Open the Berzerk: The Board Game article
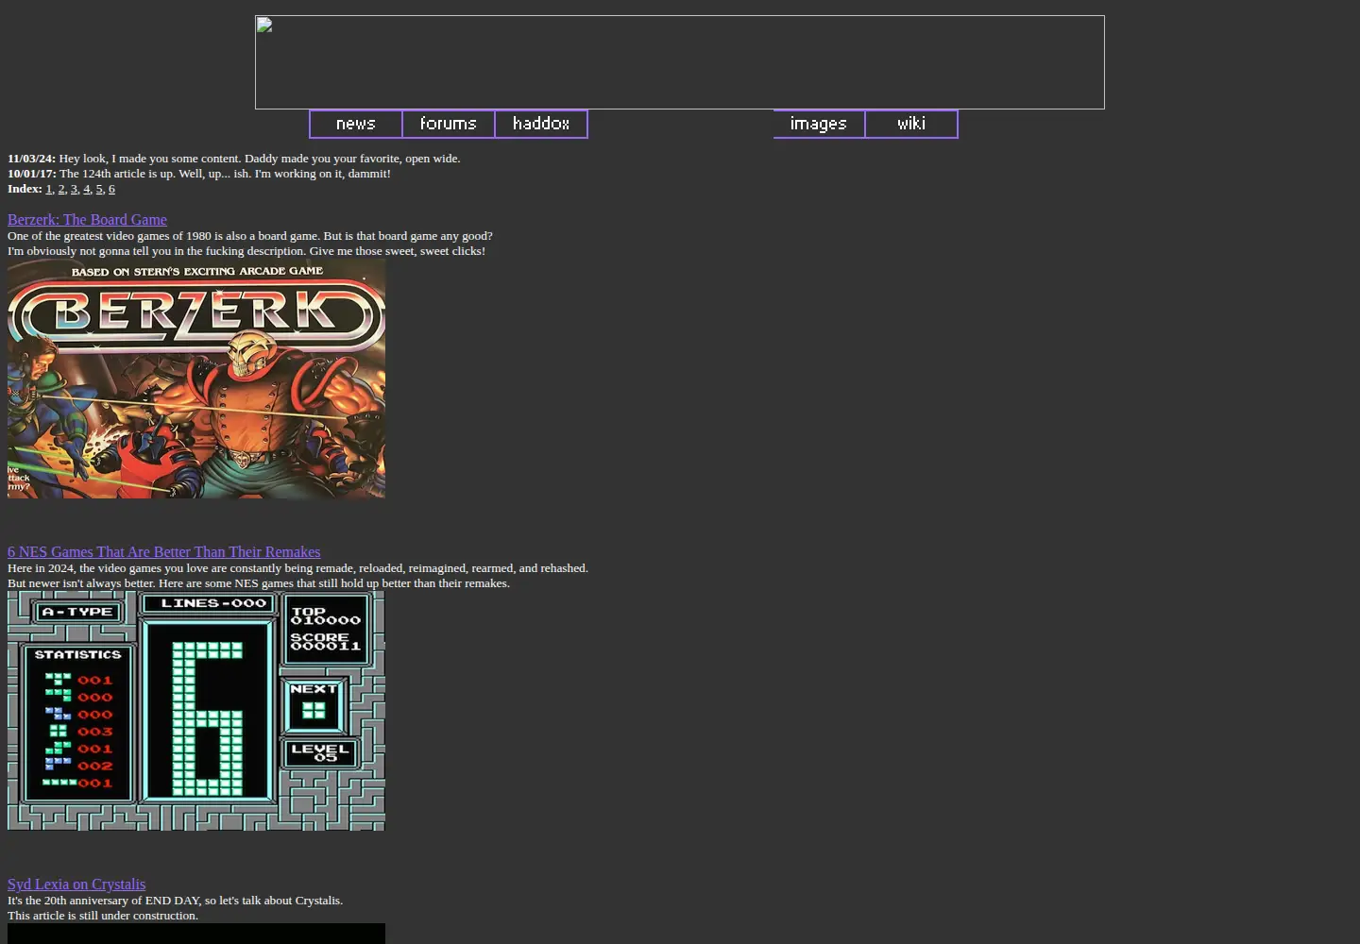The width and height of the screenshot is (1360, 944). tap(87, 220)
